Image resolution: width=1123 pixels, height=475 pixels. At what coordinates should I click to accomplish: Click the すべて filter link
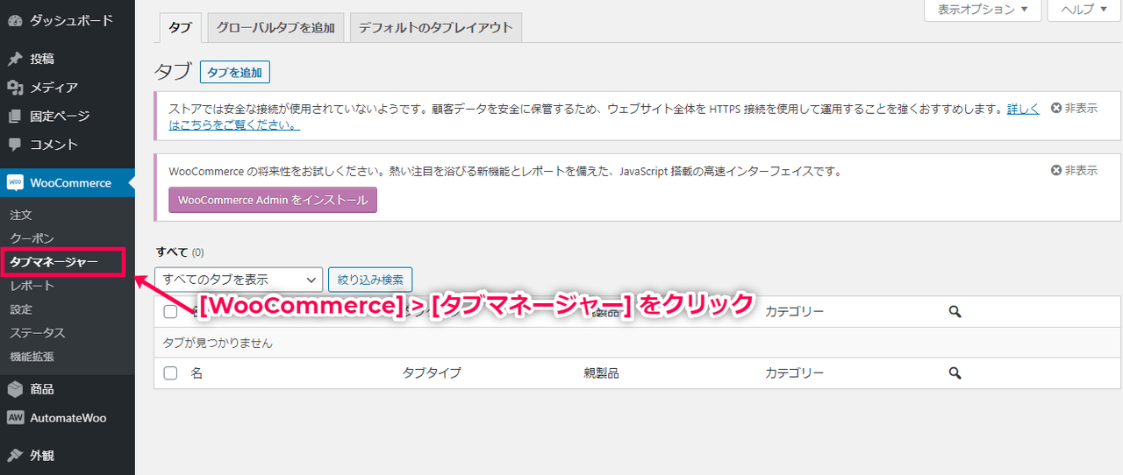point(171,252)
